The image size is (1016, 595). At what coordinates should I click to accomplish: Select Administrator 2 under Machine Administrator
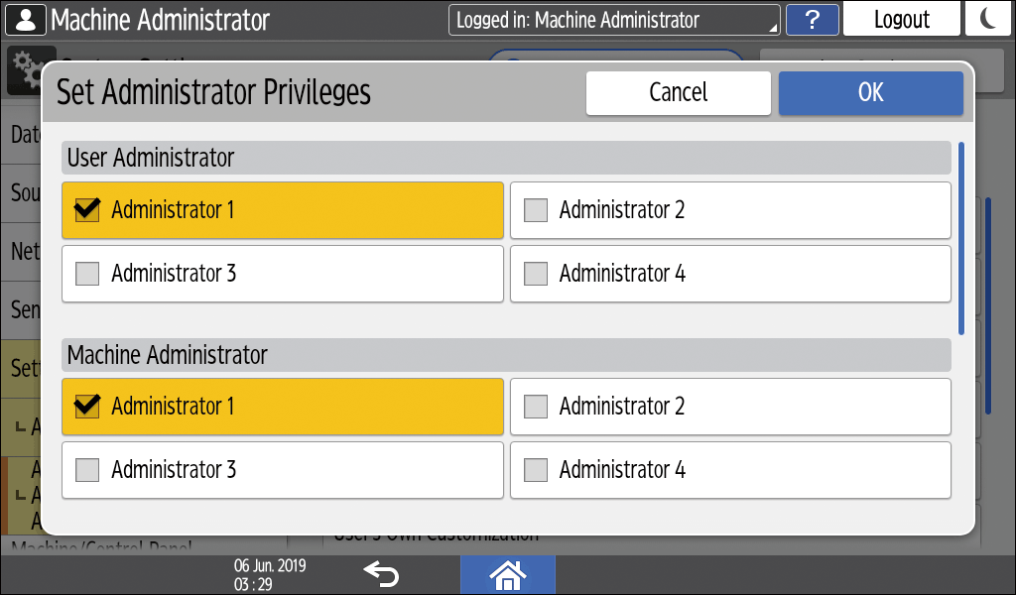[x=537, y=407]
